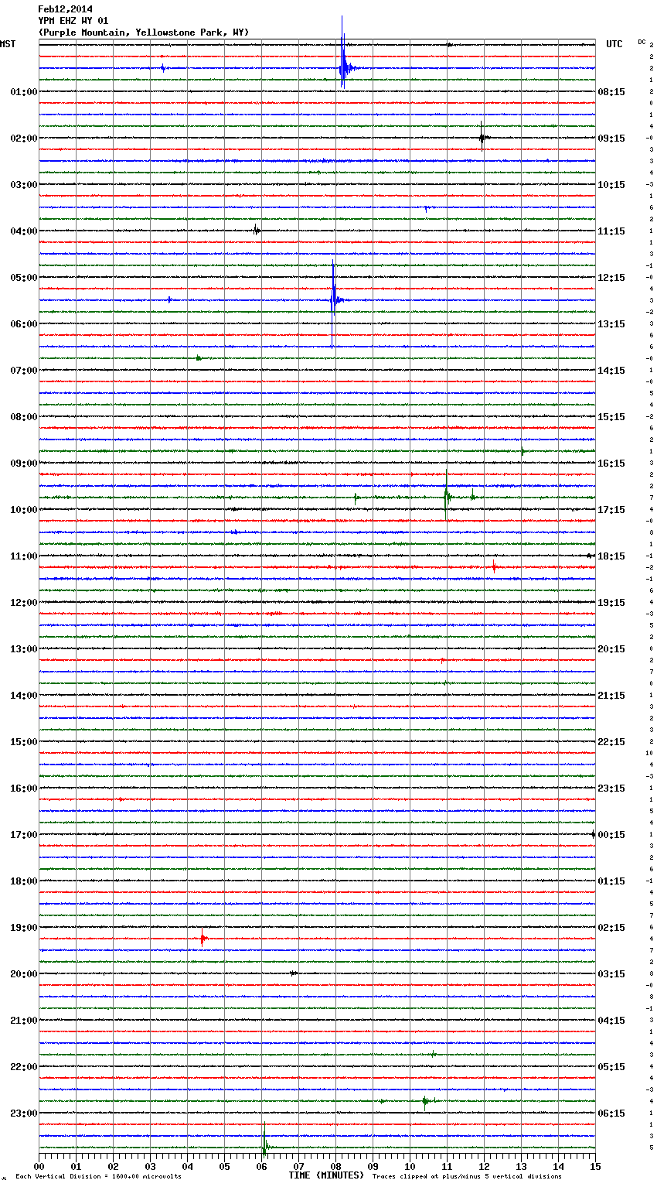Click the vertical division microvolts scale note
The image size is (657, 1187).
[98, 1176]
